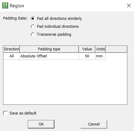
Task: Click the empty last column header
Action: point(116,49)
